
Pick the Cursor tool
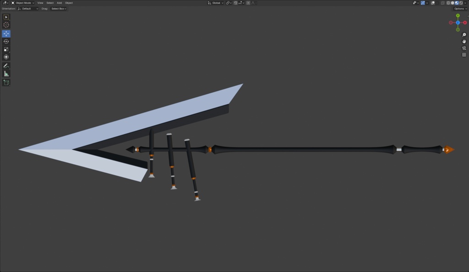click(6, 25)
